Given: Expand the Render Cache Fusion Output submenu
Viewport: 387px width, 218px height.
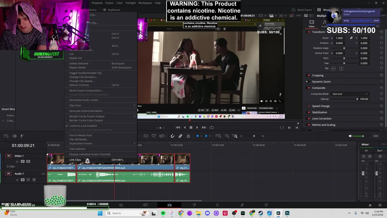Looking at the screenshot, I should pos(101,116).
